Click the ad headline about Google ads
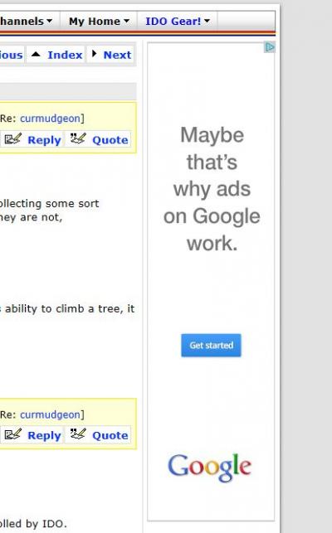The height and width of the screenshot is (533, 332). tap(212, 189)
